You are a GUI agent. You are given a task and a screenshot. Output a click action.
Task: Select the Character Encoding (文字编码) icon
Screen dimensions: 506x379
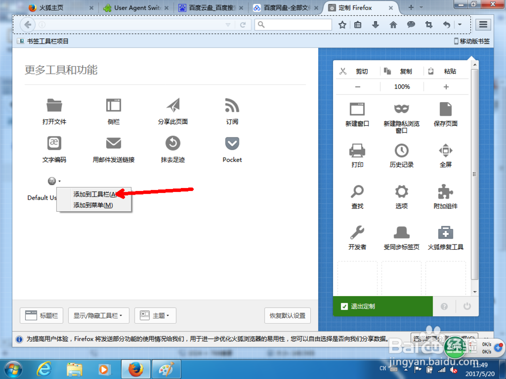54,143
